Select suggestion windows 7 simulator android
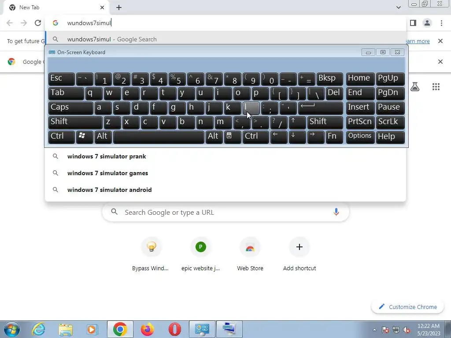The height and width of the screenshot is (338, 451). 225,190
